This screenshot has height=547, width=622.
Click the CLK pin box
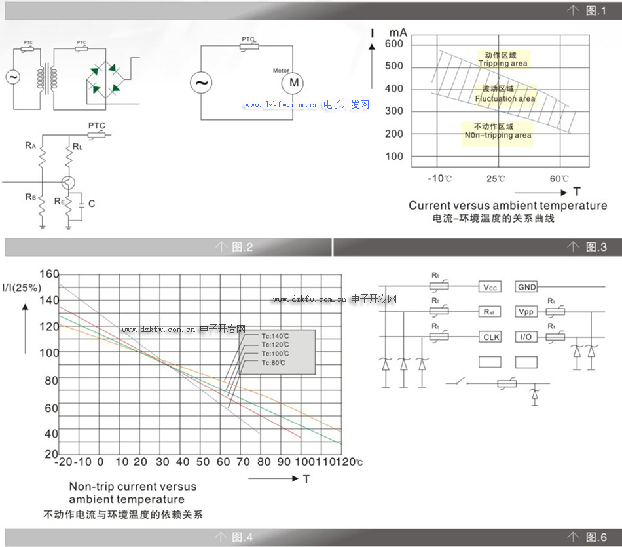(490, 337)
